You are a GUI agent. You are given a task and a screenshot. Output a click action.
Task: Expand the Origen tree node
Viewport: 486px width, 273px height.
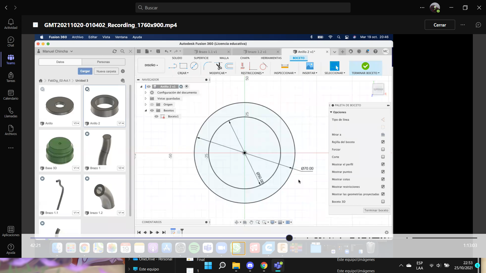tap(146, 104)
